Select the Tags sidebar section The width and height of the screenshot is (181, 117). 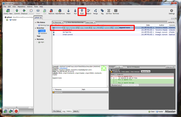[39, 36]
